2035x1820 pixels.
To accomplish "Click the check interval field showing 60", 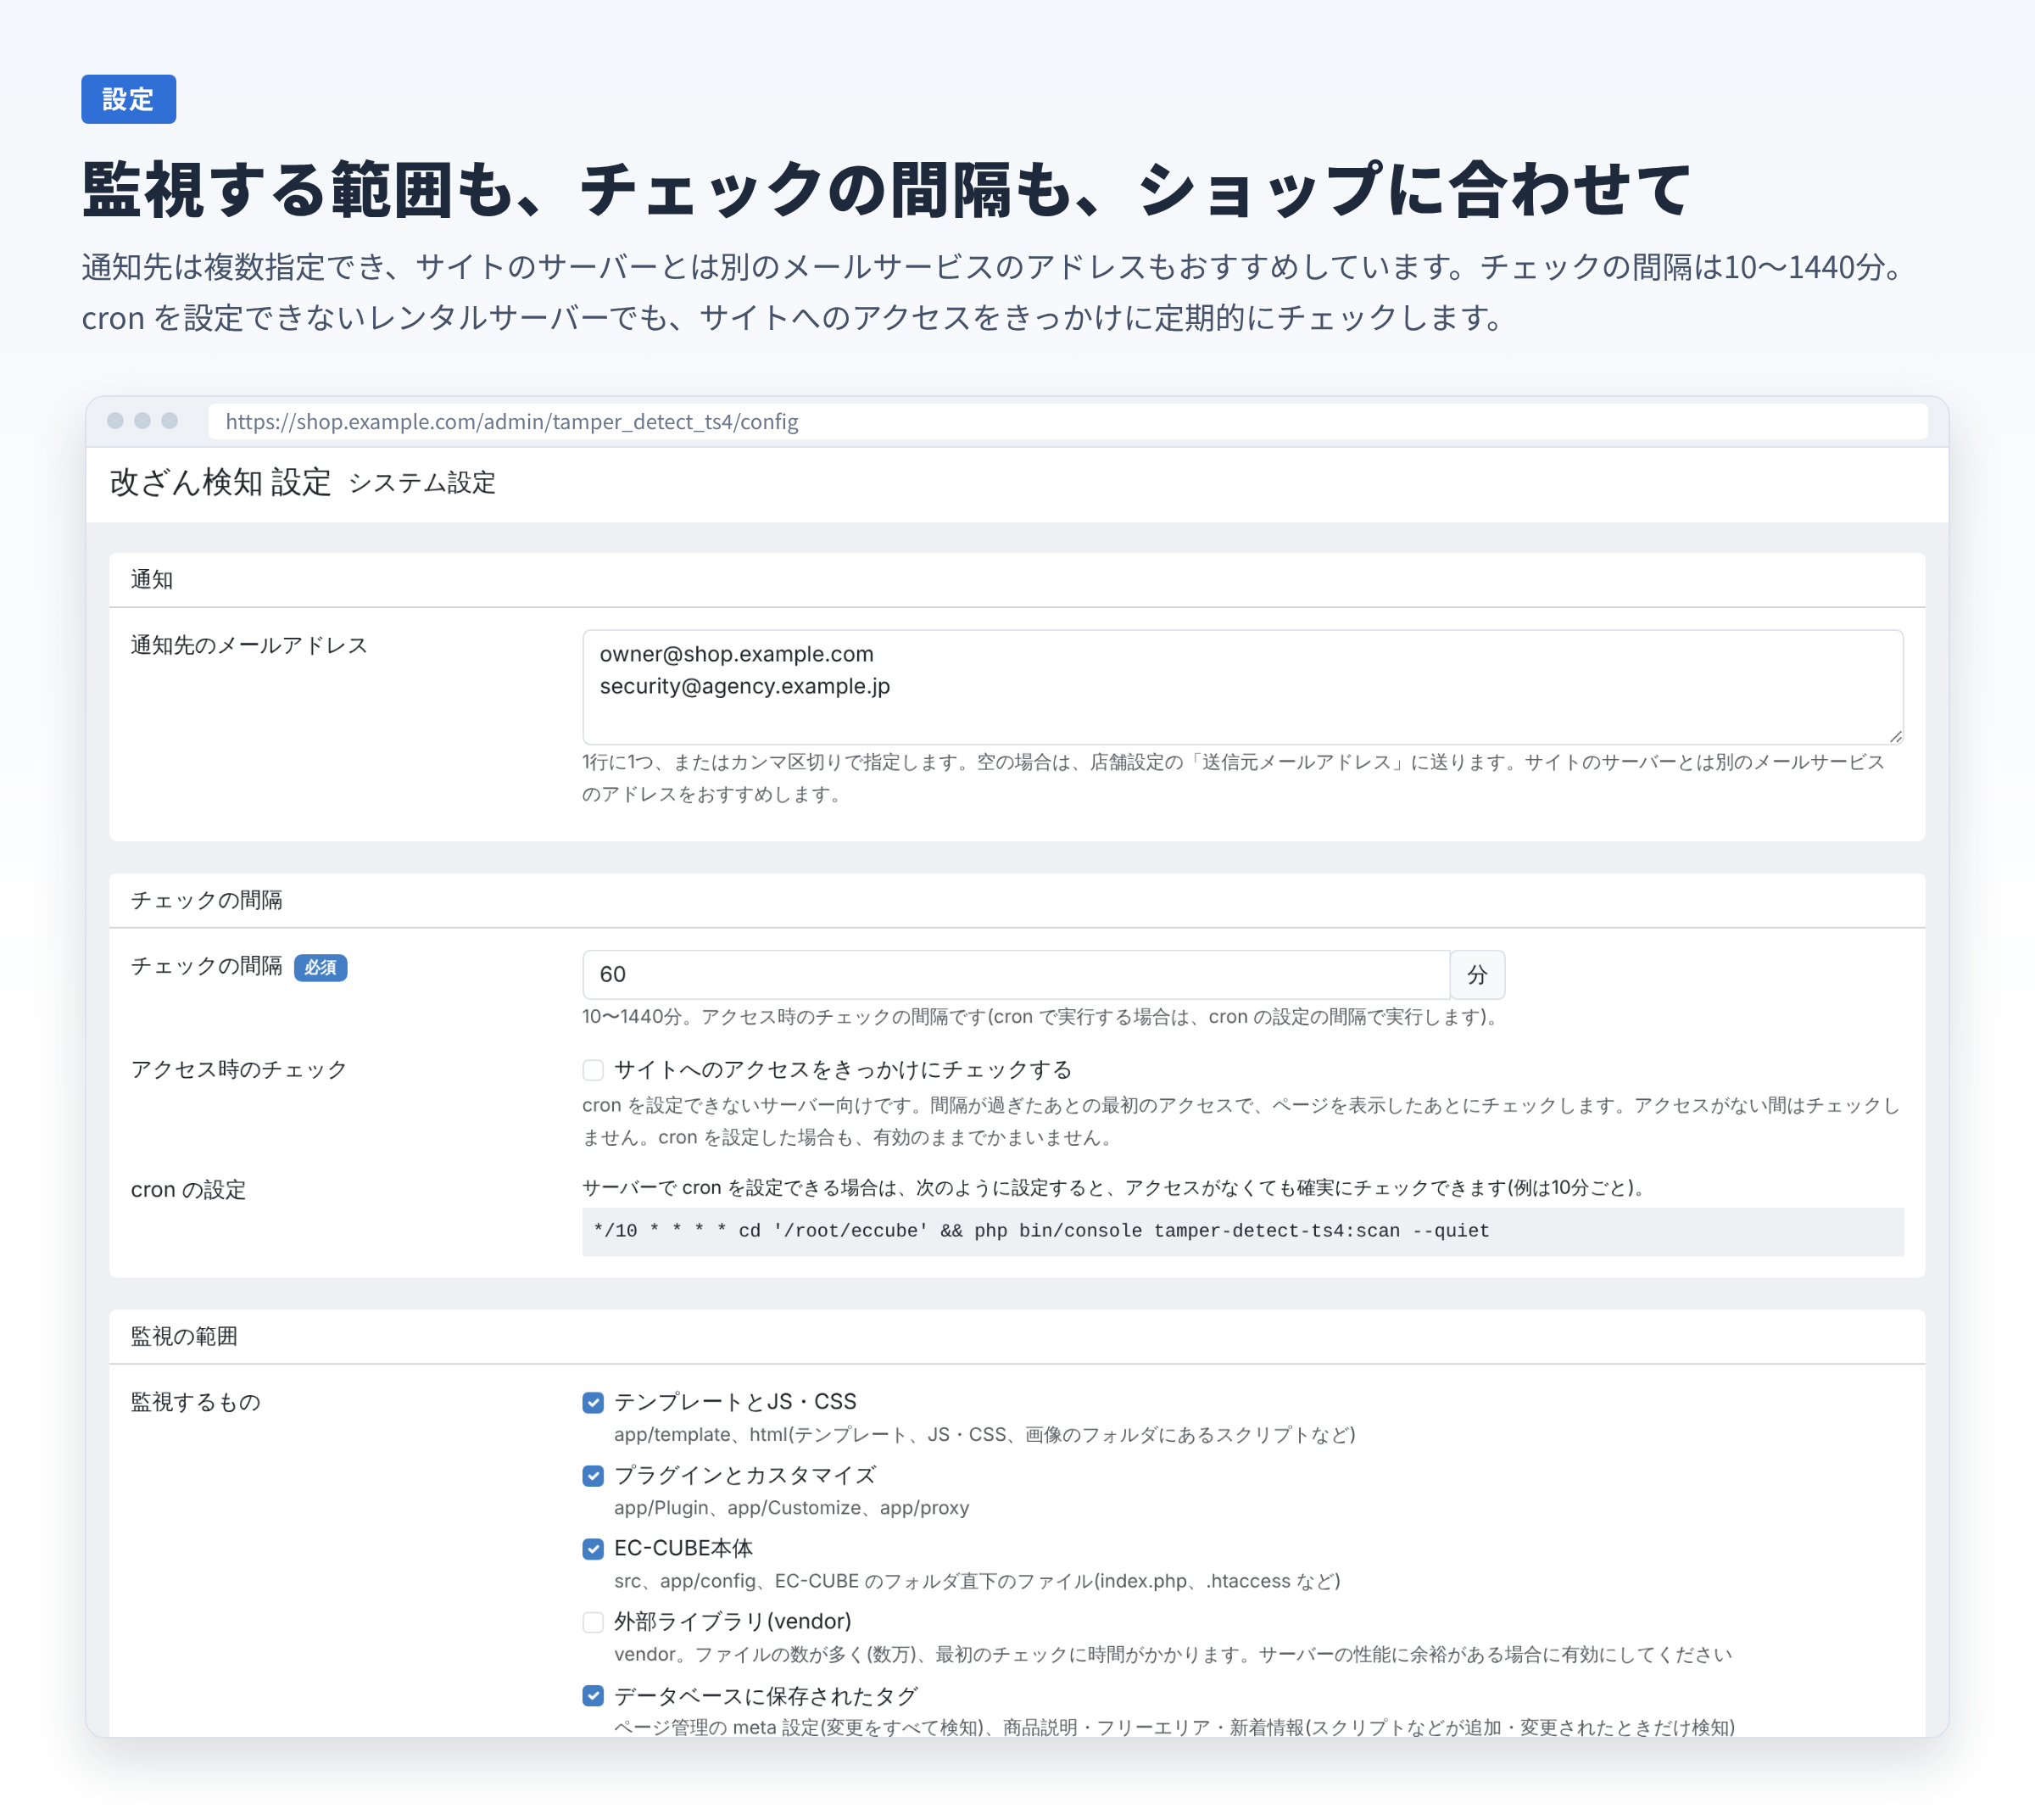I will tap(1016, 974).
